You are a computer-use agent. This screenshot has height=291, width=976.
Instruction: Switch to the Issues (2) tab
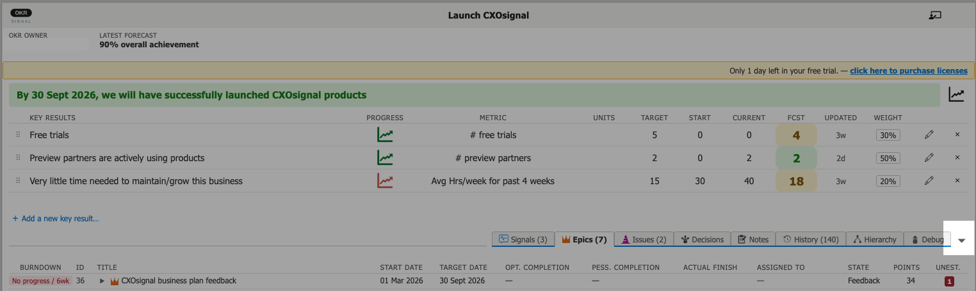(x=644, y=239)
